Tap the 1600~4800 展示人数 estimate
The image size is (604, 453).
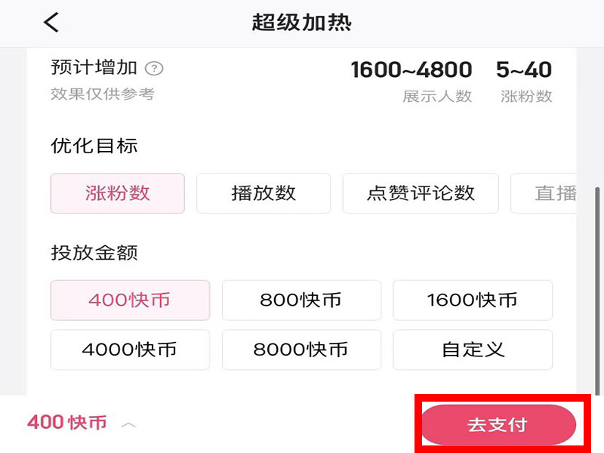(411, 70)
